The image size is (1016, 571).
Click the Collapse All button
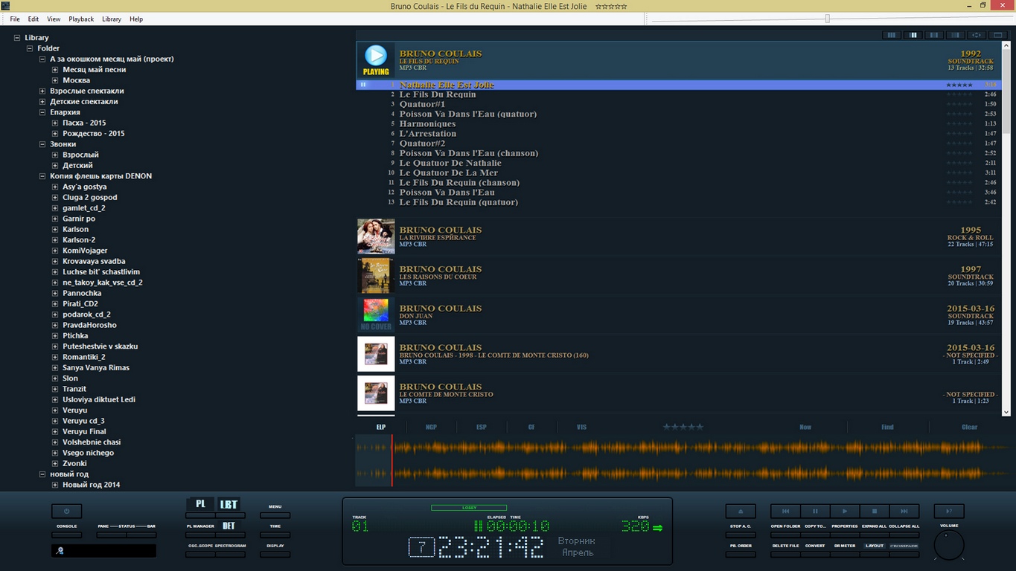(904, 535)
